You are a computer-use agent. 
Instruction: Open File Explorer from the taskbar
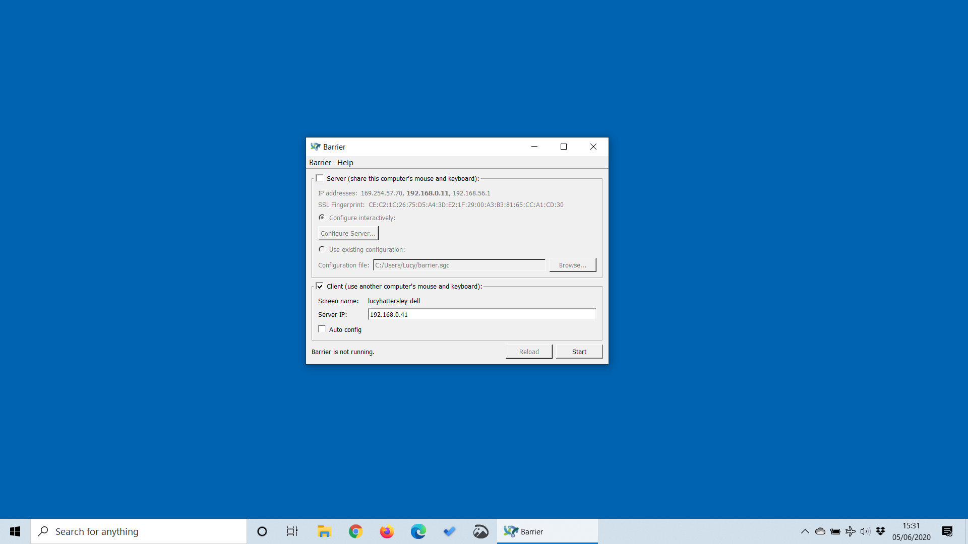point(324,531)
